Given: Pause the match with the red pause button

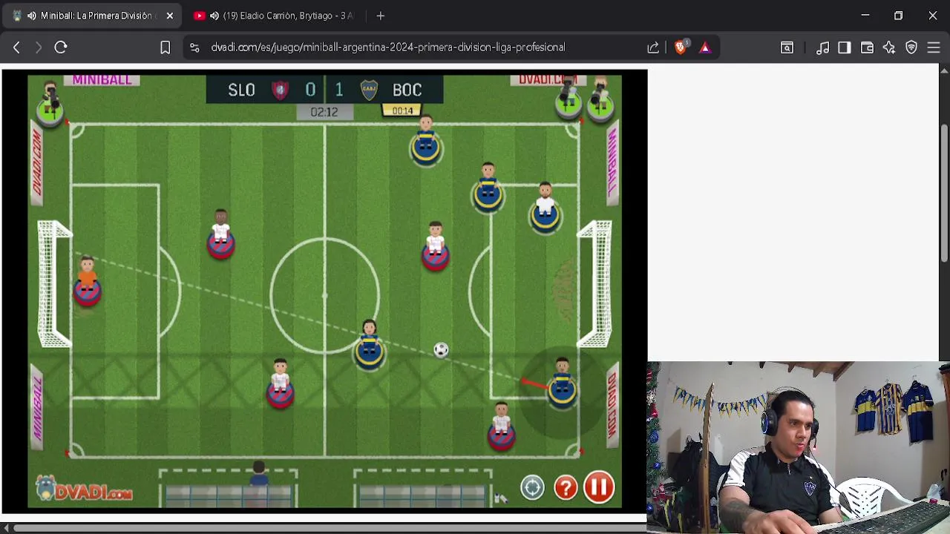Looking at the screenshot, I should pyautogui.click(x=599, y=487).
